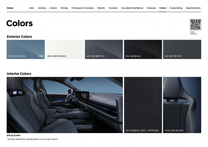This screenshot has height=147, width=208.
Task: Open the car interior cabin photo
Action: click(65, 105)
